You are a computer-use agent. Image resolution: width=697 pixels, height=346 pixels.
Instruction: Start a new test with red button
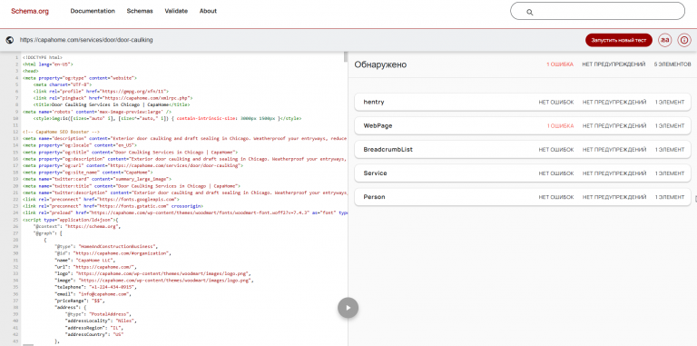coord(619,40)
